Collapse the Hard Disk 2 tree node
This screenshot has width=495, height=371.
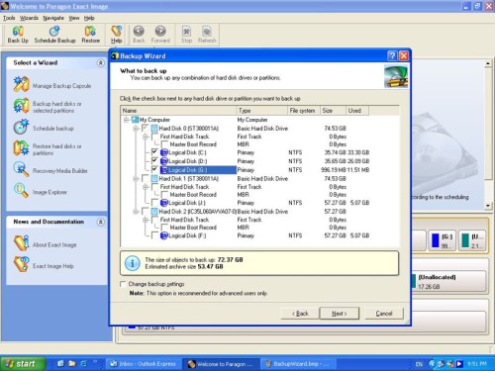136,212
